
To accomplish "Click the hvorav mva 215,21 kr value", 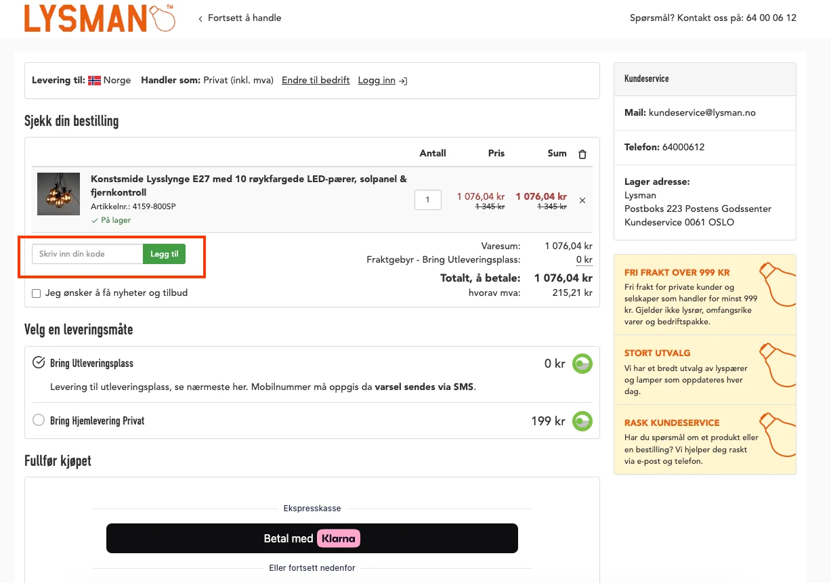I will coord(573,293).
